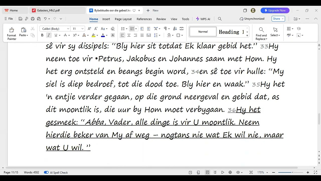Increase paragraph indent

point(148,29)
